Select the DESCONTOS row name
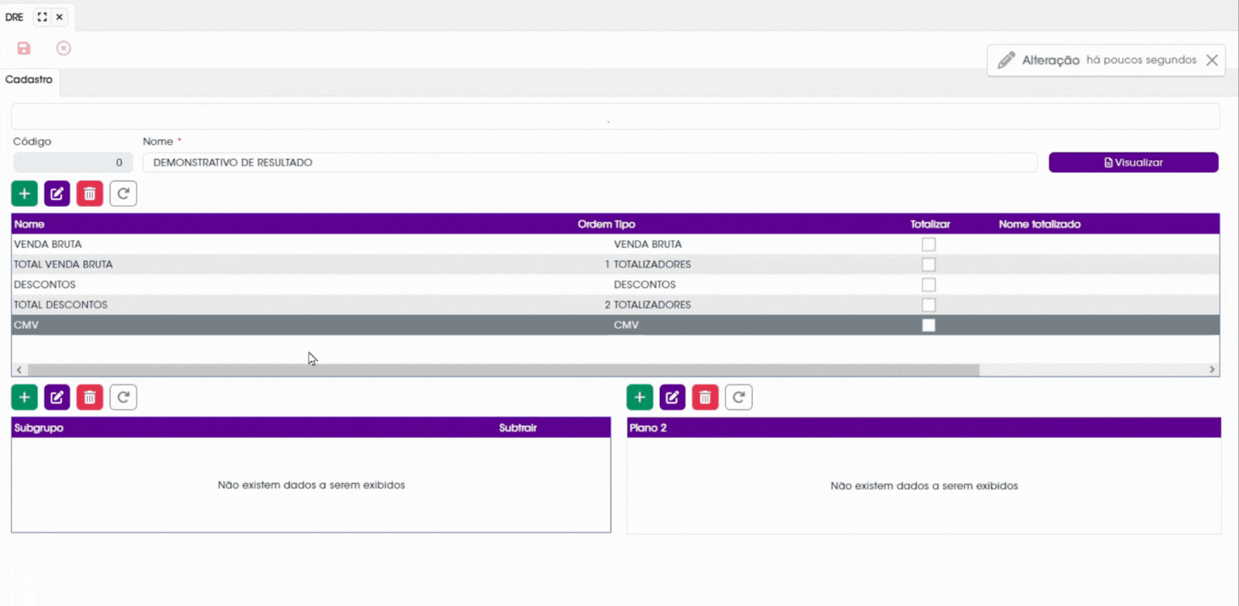Screen dimensions: 1239x606 [44, 284]
